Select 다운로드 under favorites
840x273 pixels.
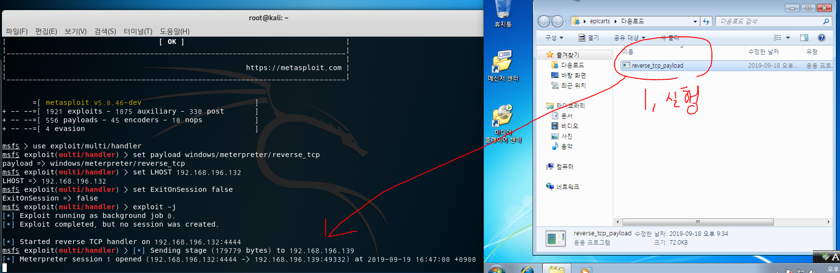[x=572, y=65]
